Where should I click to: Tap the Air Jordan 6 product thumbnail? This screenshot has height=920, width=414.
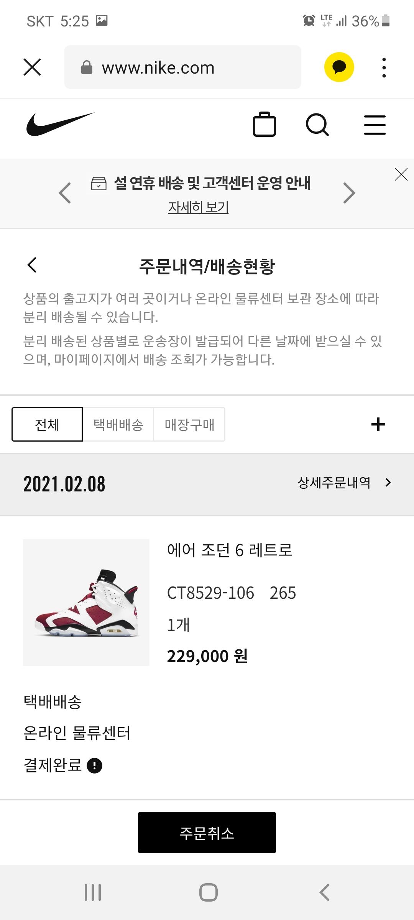click(x=86, y=602)
